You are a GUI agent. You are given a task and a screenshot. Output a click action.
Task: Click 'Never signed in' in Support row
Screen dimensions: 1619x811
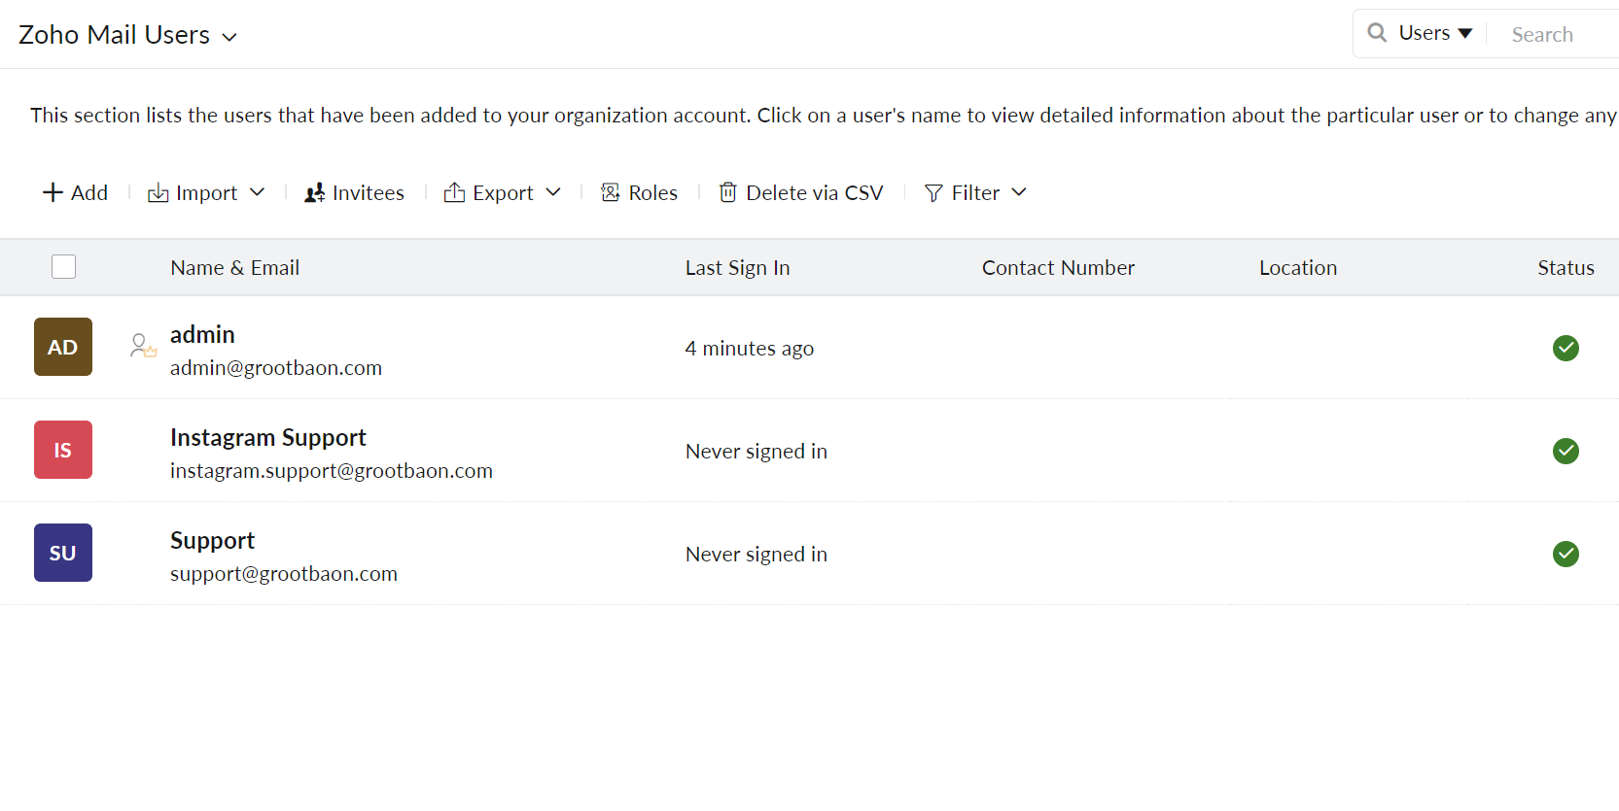[757, 555]
